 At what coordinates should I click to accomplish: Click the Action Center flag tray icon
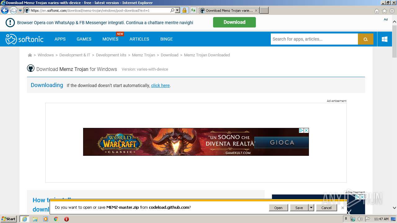[368, 219]
